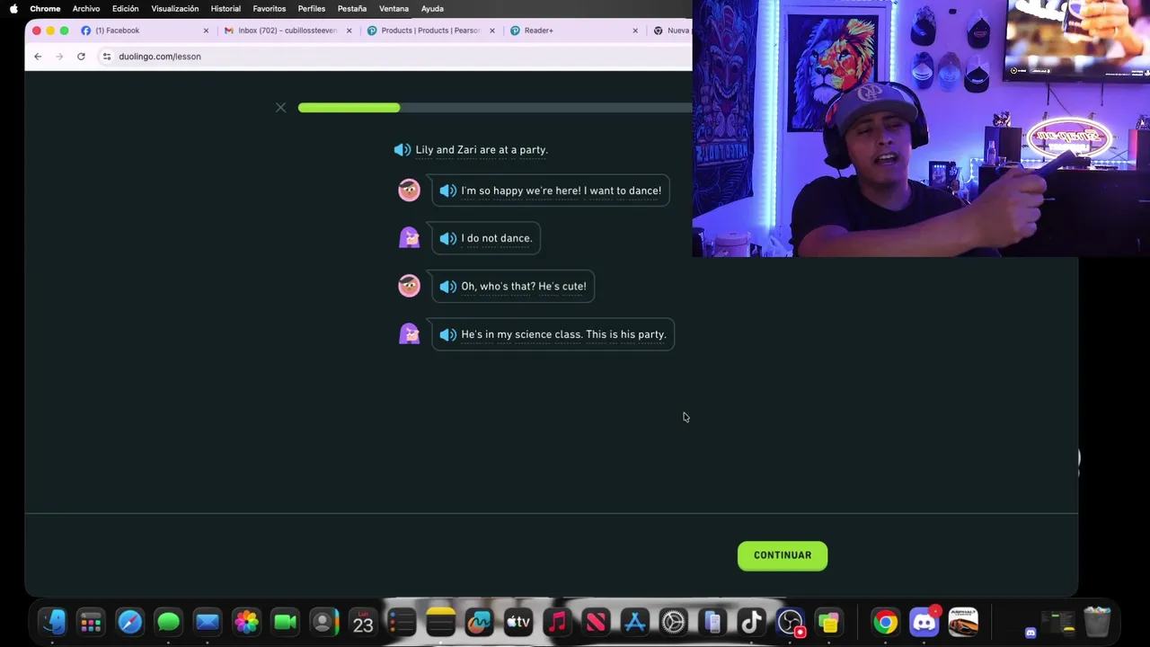Open App Store from the dock
The width and height of the screenshot is (1150, 647).
pyautogui.click(x=634, y=622)
